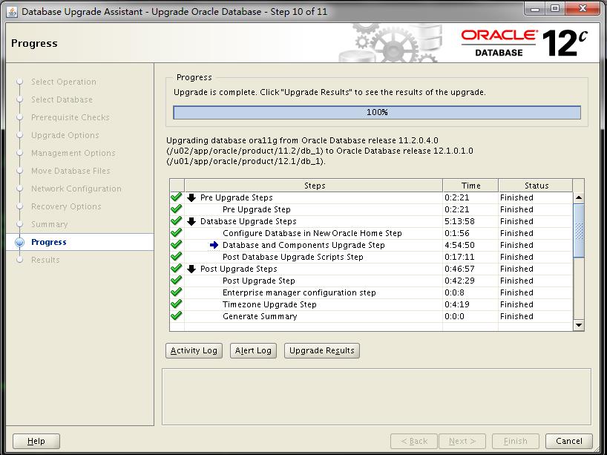Select the Recovery Options step in the sidebar
The height and width of the screenshot is (455, 607).
click(66, 207)
